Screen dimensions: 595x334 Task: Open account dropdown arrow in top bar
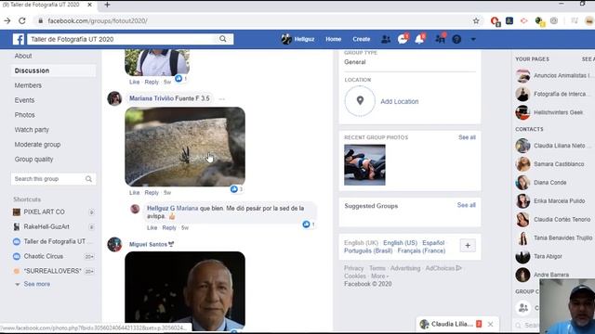[x=473, y=39]
